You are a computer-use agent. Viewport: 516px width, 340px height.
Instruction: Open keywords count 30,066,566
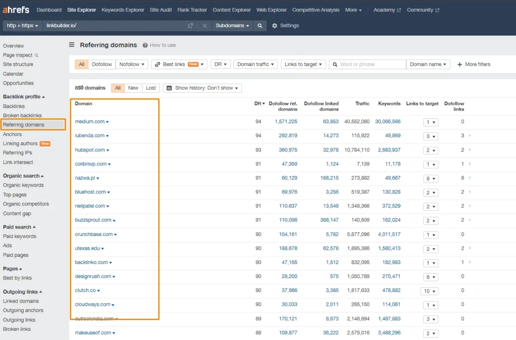tap(388, 122)
